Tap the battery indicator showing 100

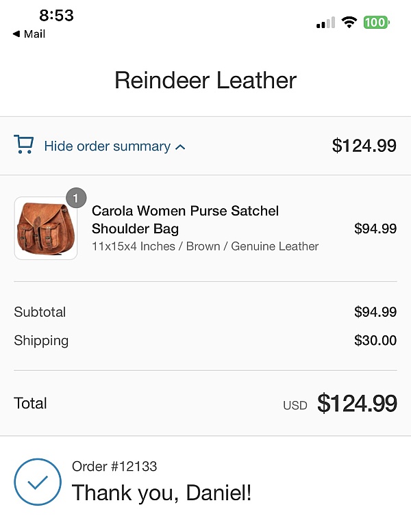coord(376,23)
